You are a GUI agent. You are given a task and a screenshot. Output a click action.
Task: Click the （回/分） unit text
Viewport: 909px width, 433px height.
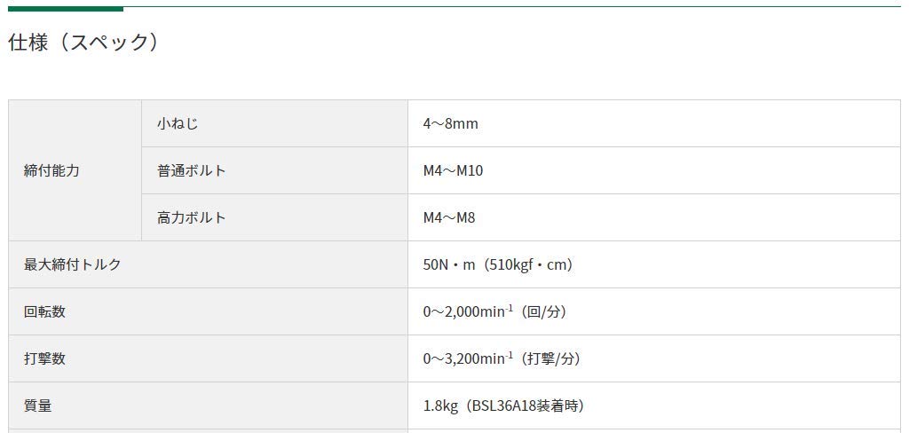pos(543,311)
